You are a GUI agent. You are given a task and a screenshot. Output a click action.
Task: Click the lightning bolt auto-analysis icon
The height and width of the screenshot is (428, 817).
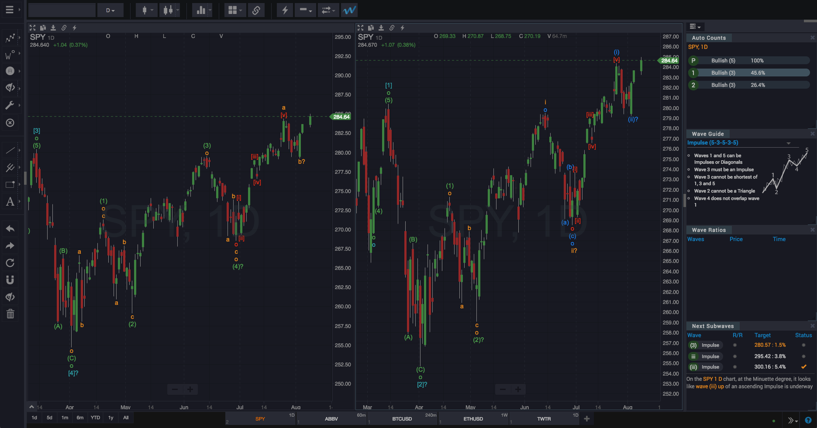[x=285, y=10]
